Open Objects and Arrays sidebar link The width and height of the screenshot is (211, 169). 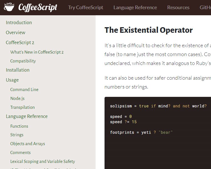[28, 144]
